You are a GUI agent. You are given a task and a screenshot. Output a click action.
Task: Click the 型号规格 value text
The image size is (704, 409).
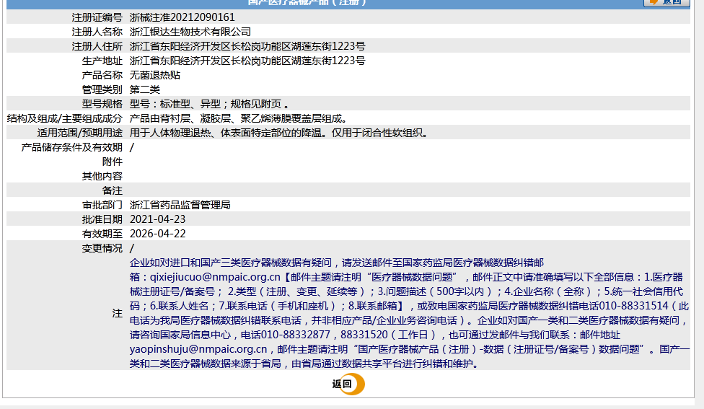tap(209, 104)
